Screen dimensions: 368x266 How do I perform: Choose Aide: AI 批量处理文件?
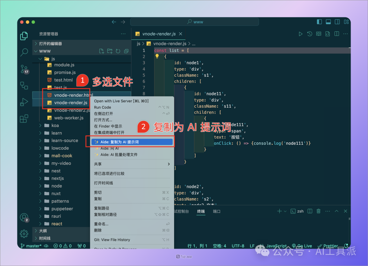coord(132,155)
